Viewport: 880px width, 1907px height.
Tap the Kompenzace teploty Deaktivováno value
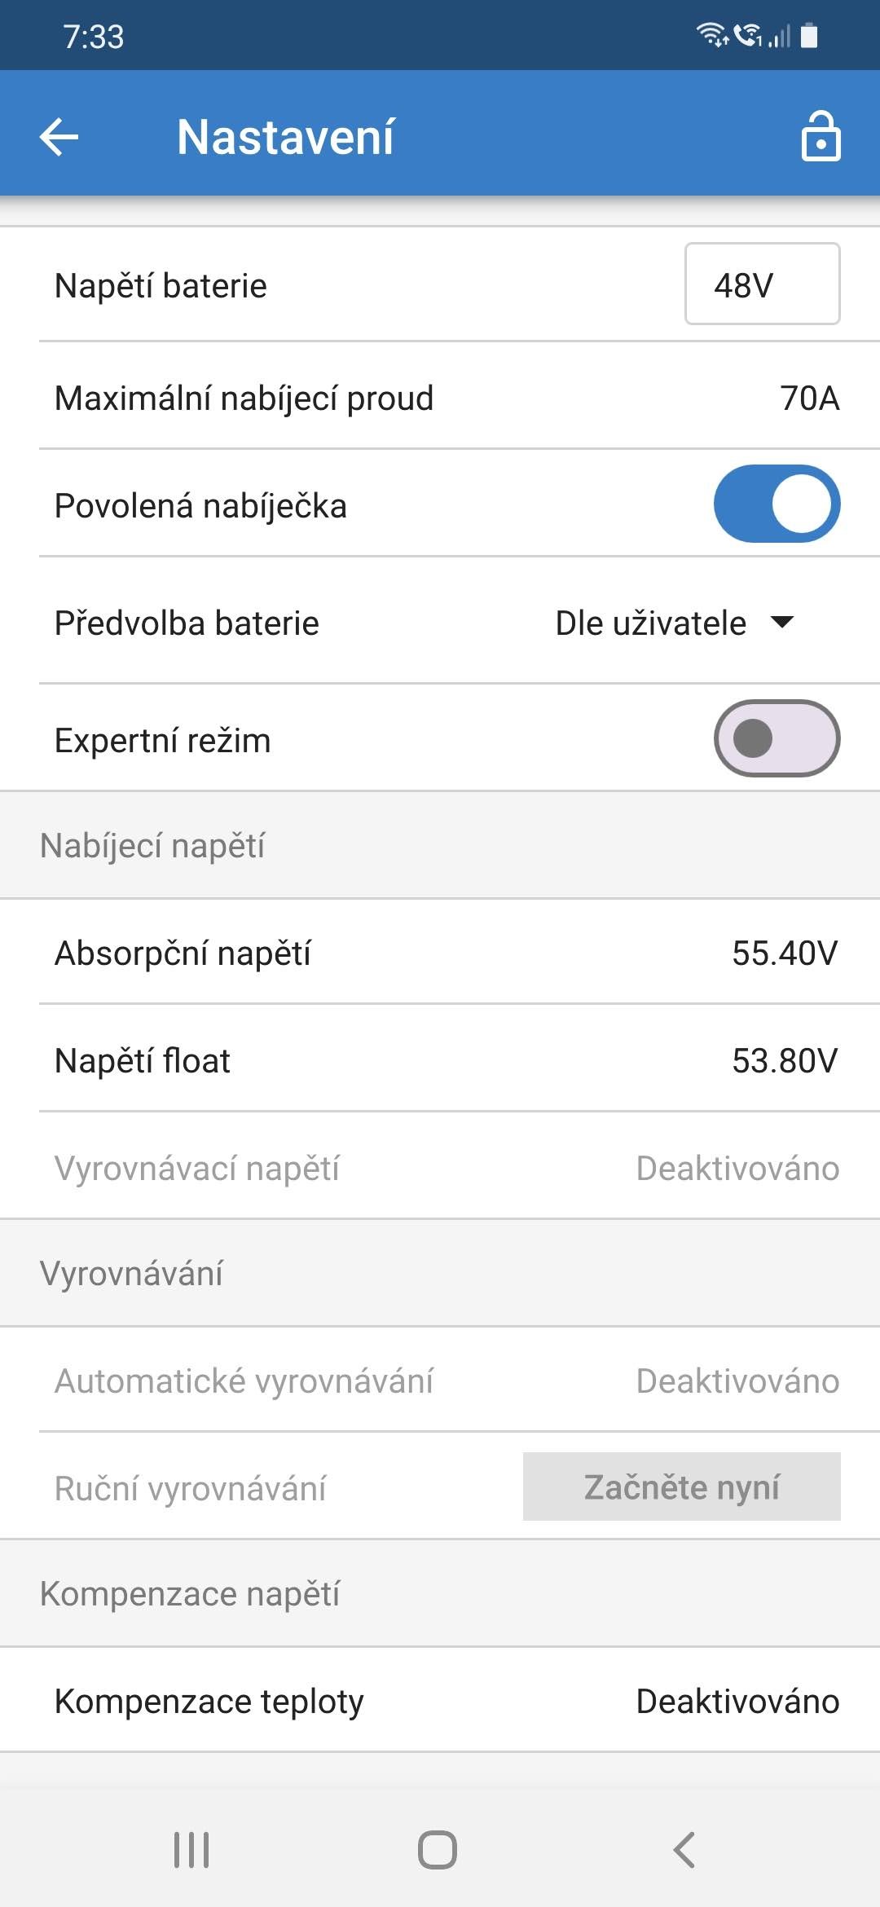pos(737,1702)
